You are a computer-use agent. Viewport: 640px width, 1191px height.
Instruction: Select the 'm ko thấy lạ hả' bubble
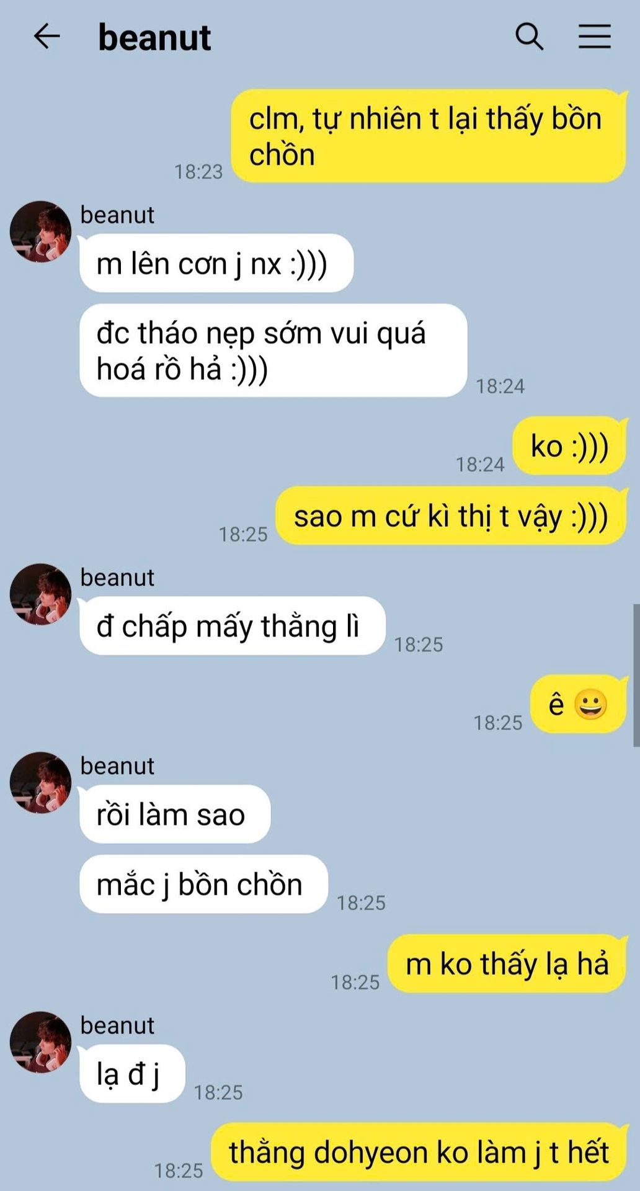tap(507, 964)
